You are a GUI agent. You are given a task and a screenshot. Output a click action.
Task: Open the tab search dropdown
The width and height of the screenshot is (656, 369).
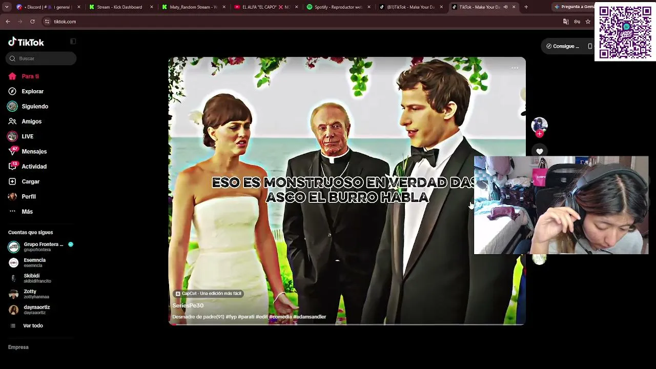(7, 7)
